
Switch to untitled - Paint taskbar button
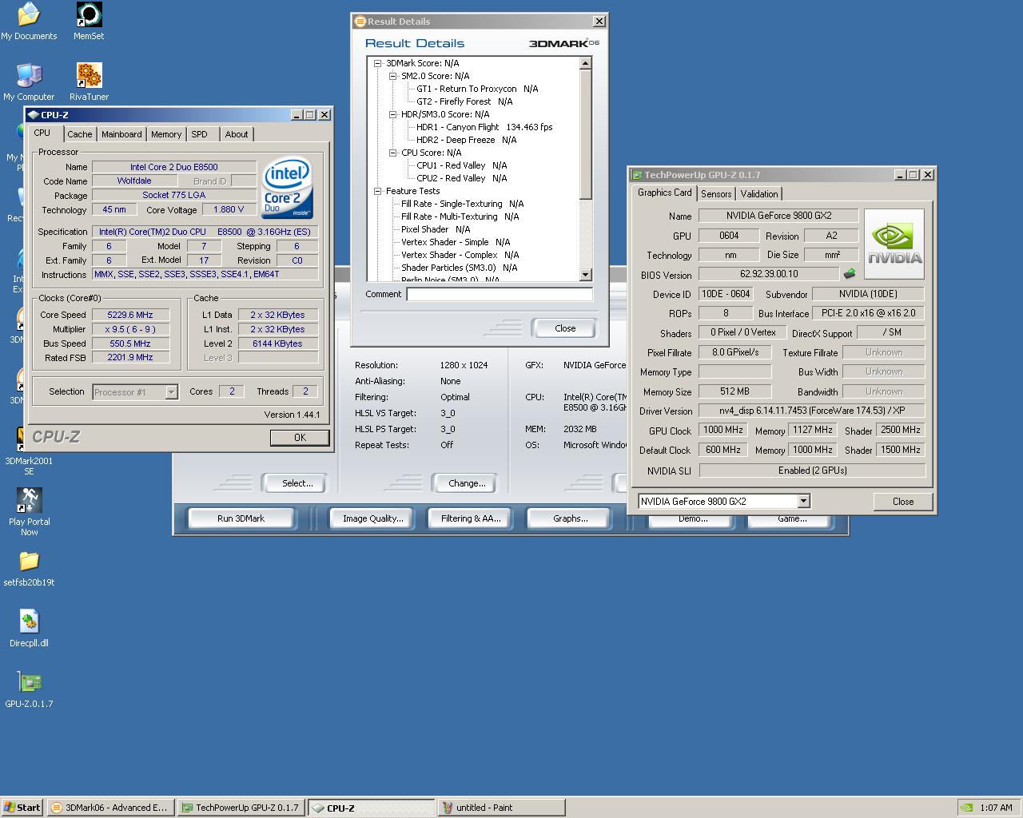click(x=501, y=808)
